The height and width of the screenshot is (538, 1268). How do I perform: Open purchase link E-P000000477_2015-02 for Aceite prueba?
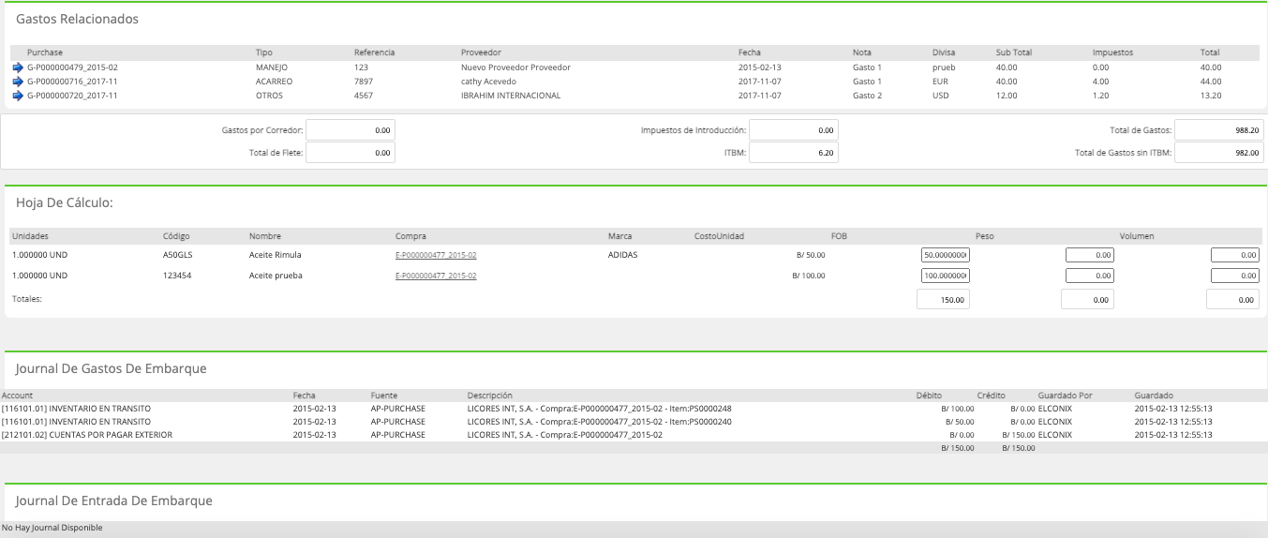(436, 276)
